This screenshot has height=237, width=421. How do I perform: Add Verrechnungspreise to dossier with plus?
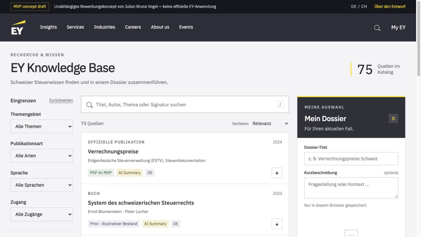(x=277, y=173)
